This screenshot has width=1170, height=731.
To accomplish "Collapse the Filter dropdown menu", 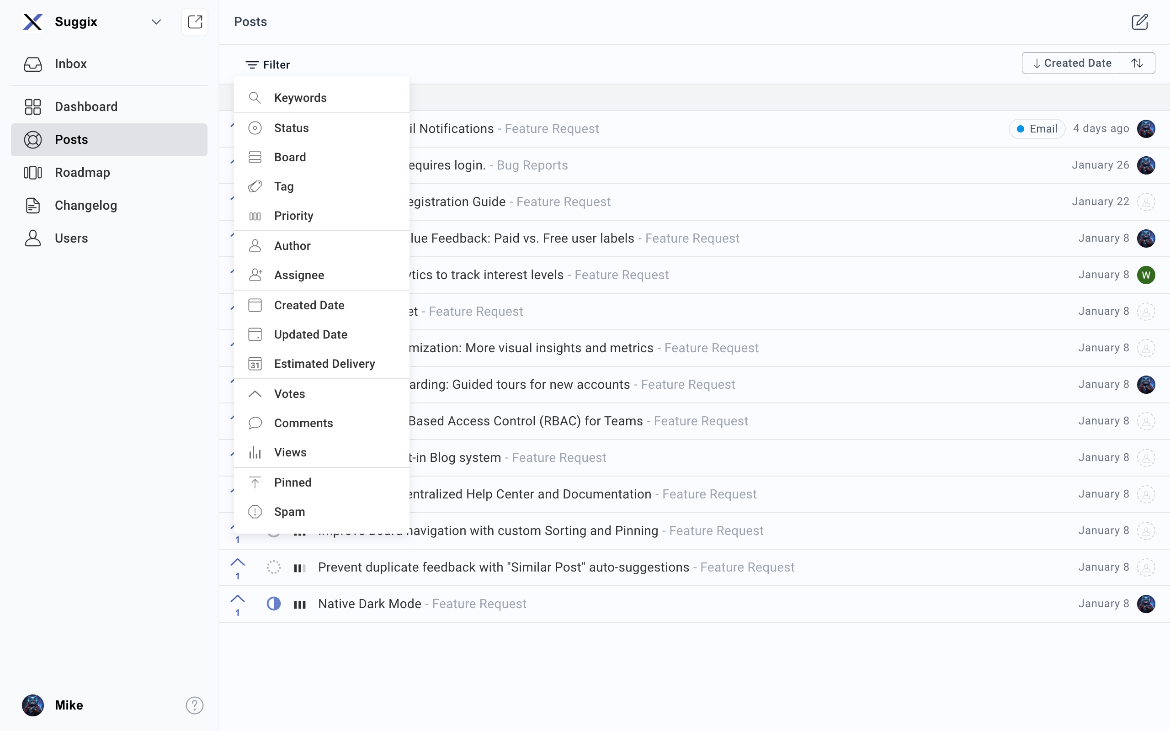I will pyautogui.click(x=268, y=65).
